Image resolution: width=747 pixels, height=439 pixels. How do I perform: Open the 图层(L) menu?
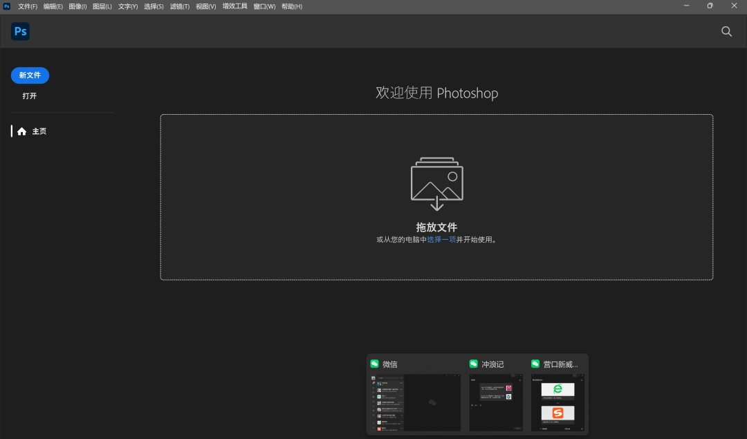pyautogui.click(x=102, y=7)
